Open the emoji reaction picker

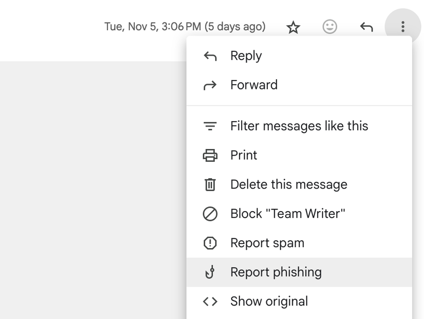[x=329, y=27]
